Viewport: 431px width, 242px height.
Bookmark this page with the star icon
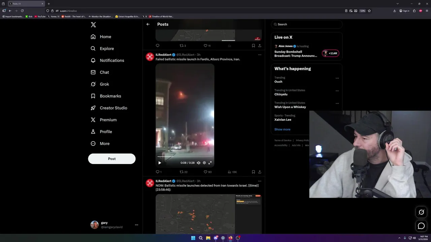[369, 11]
